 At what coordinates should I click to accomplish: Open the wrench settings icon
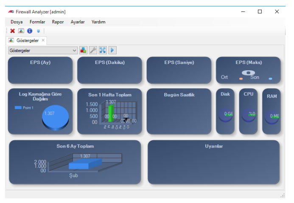[93, 50]
